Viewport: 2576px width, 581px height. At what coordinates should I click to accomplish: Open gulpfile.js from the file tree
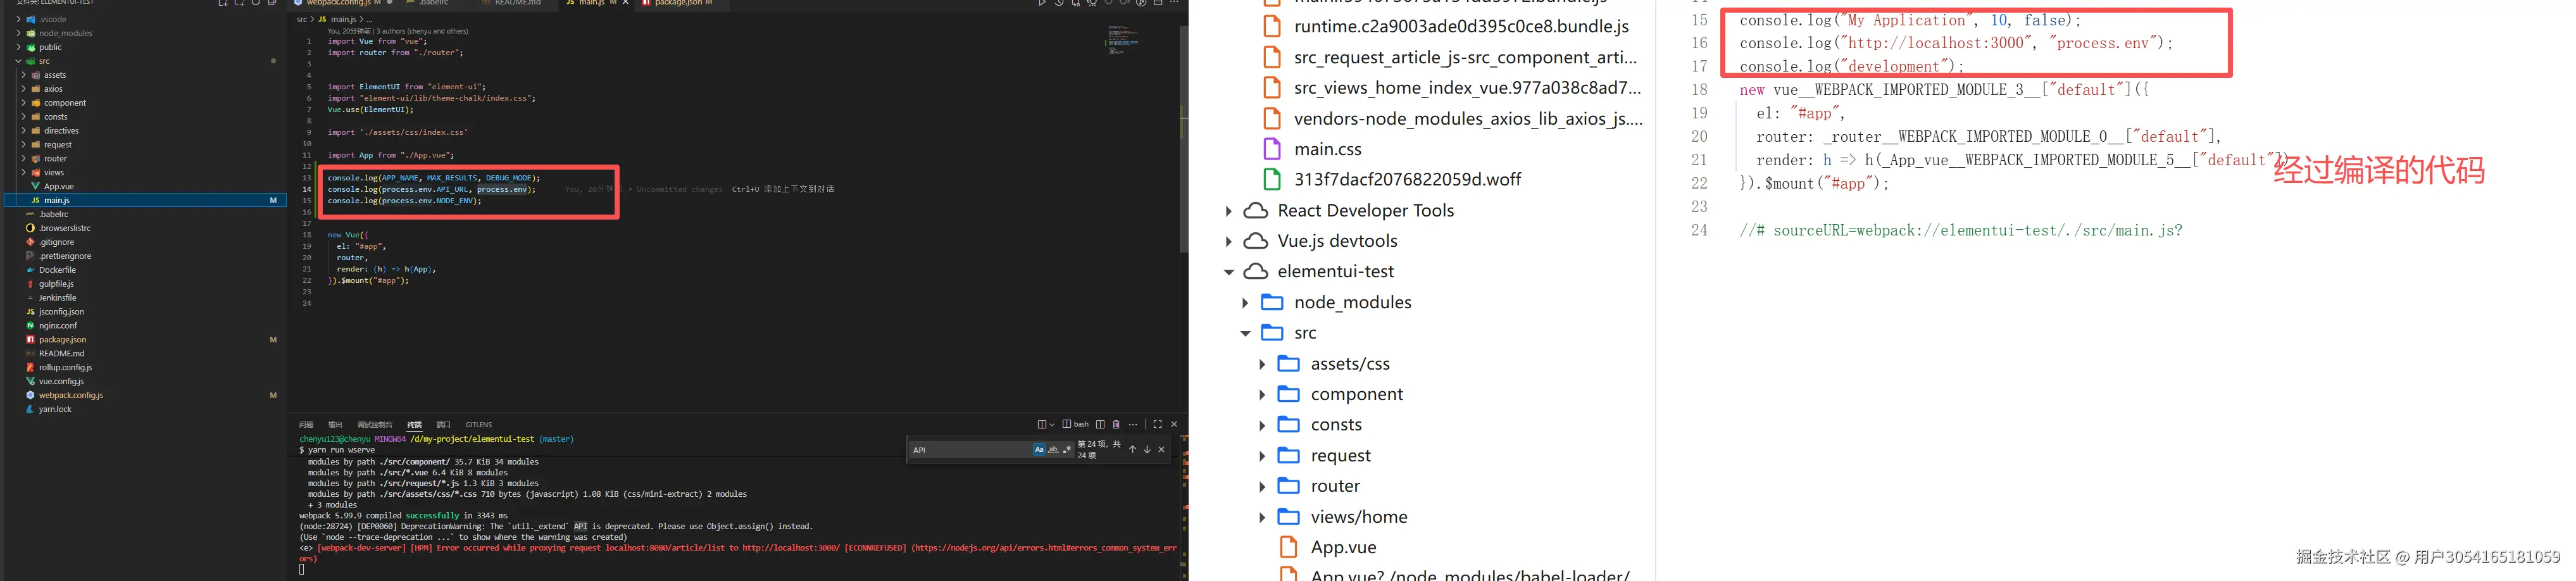[56, 284]
